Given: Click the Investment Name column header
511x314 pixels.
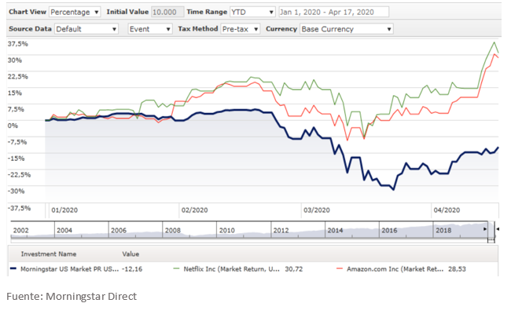Looking at the screenshot, I should tap(49, 254).
